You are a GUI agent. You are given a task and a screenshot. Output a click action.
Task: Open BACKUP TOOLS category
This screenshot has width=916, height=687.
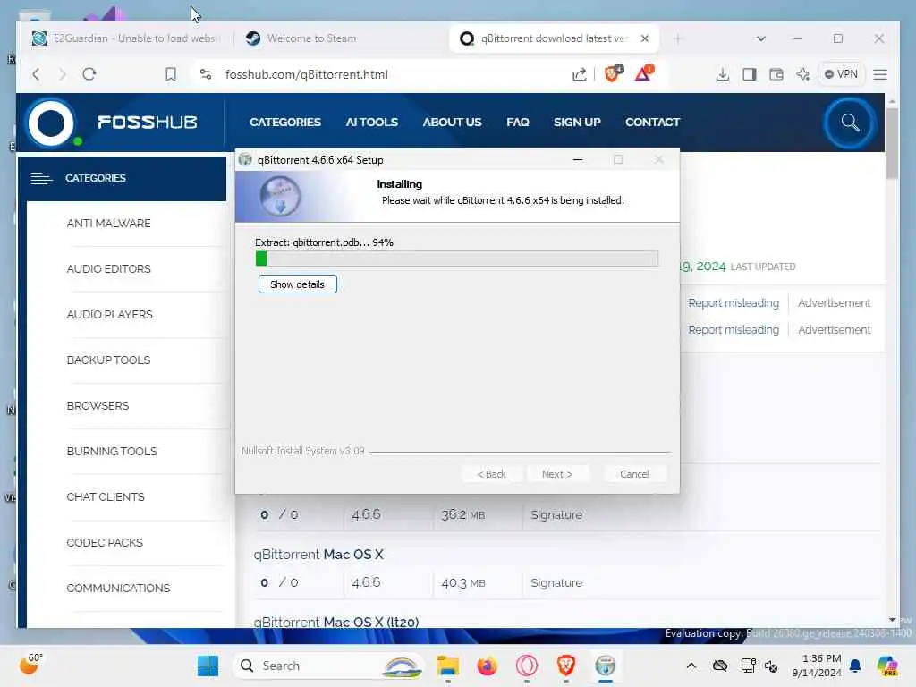pyautogui.click(x=108, y=360)
